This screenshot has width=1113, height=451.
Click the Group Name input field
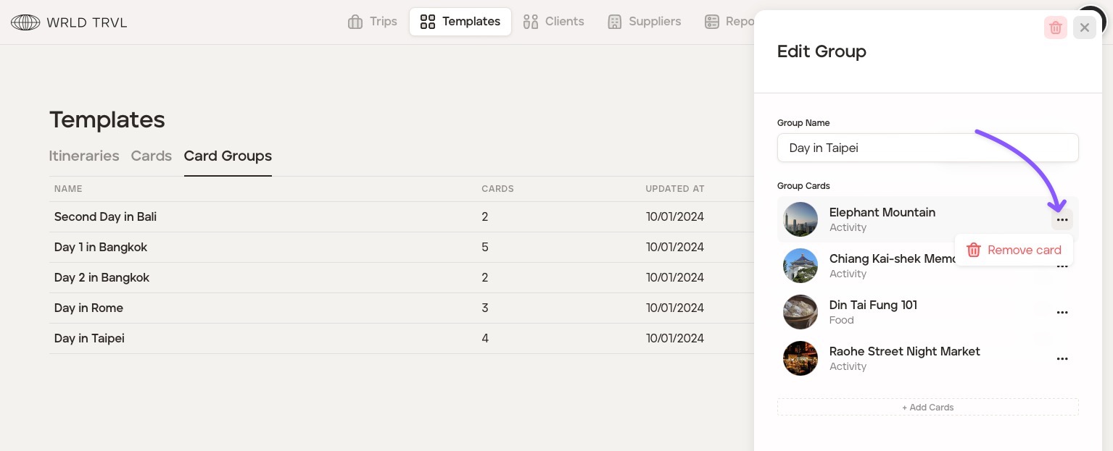tap(927, 148)
